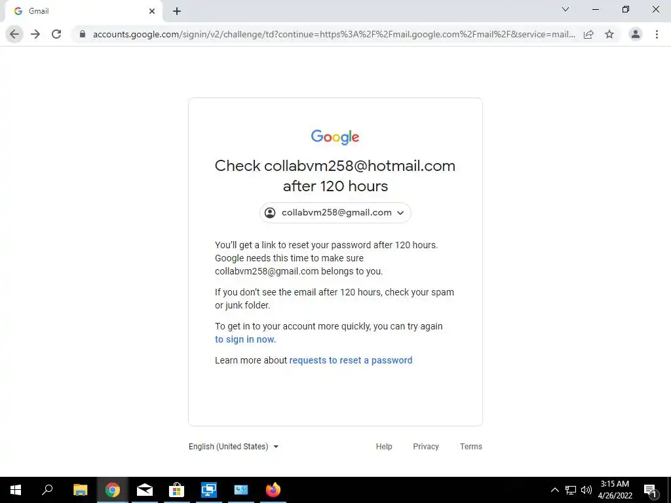Open 'requests to reset a password' link

pos(351,360)
